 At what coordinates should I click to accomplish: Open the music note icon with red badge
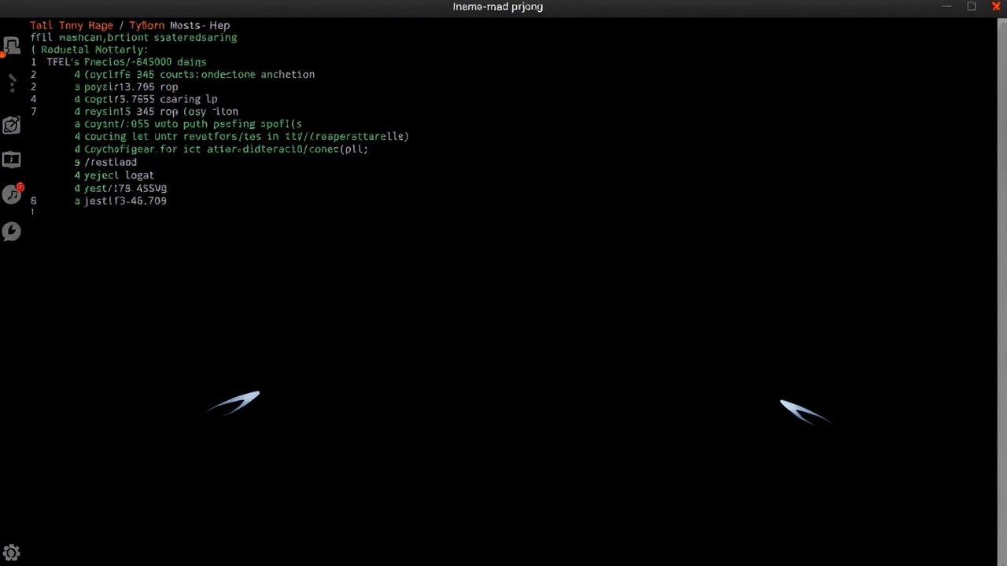point(12,193)
